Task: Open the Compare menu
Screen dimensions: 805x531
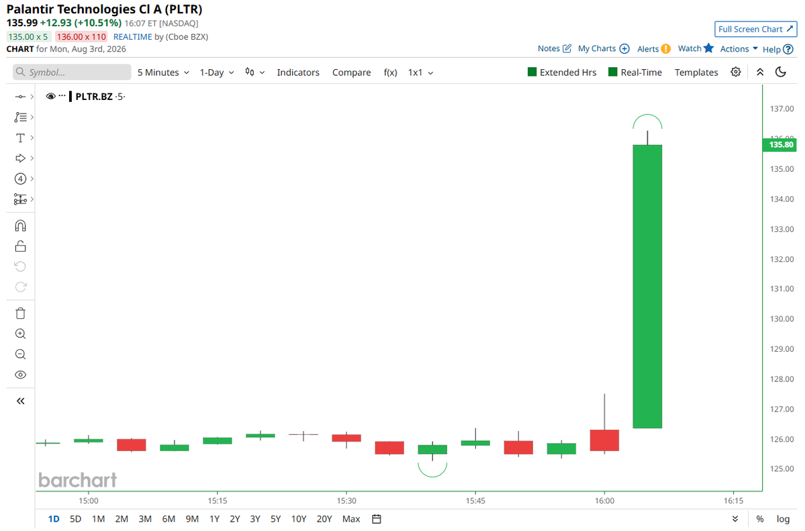Action: [351, 73]
